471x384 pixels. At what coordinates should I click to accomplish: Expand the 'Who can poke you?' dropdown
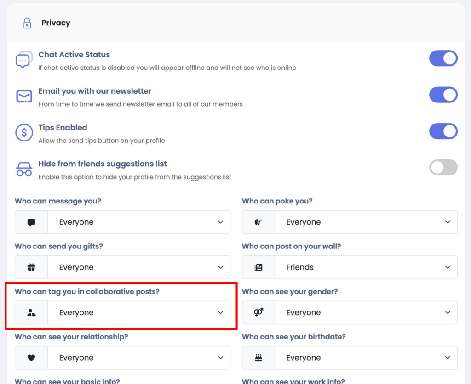366,222
